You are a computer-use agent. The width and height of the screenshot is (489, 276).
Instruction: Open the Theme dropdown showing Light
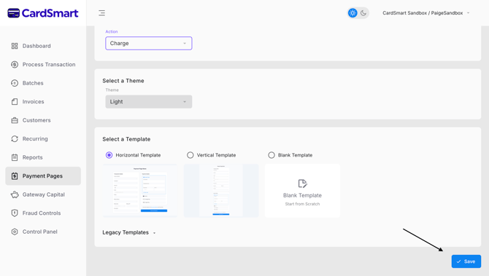pos(149,102)
